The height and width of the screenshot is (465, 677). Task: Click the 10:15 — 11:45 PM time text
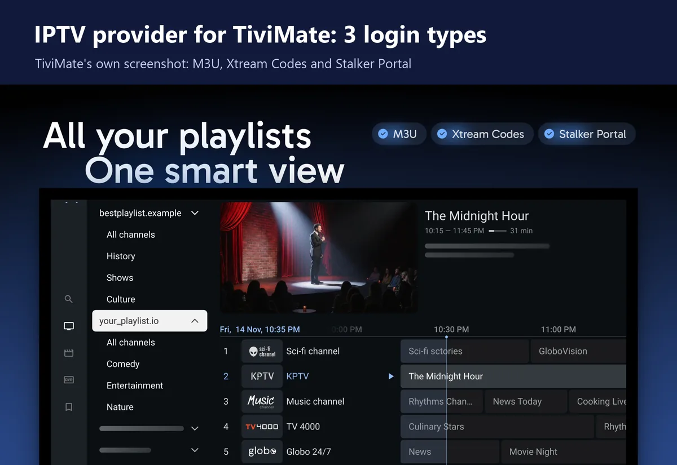click(454, 231)
